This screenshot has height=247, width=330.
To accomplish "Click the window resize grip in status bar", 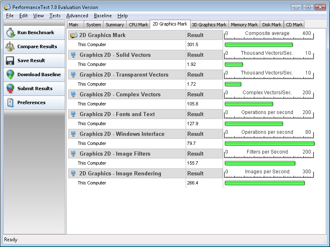I will coord(324,242).
